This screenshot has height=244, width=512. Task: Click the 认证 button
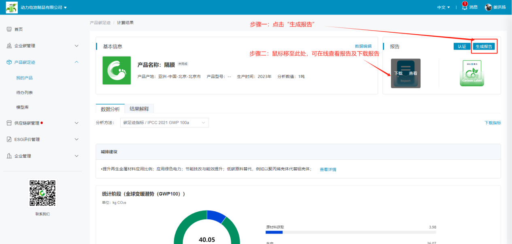[462, 46]
